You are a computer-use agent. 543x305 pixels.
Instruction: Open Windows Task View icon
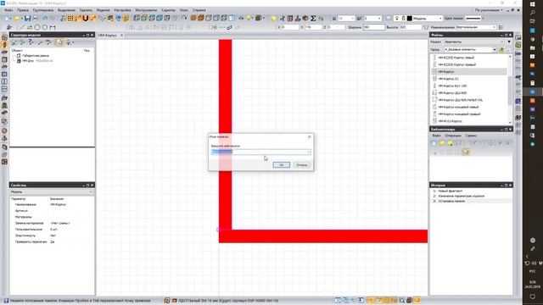click(x=533, y=21)
